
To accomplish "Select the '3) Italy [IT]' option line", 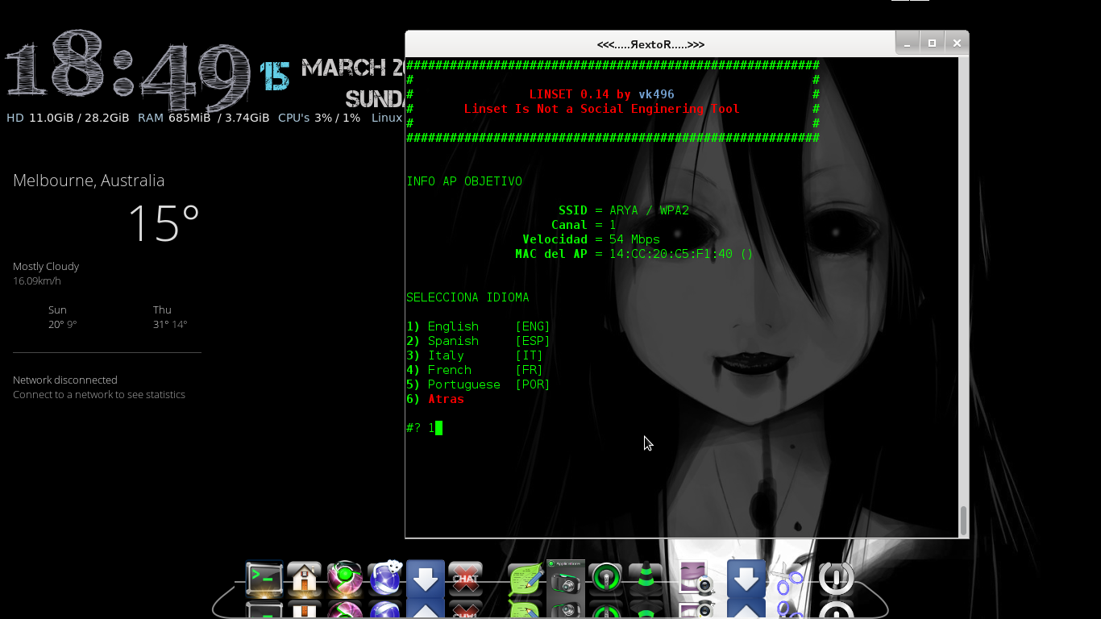I will (475, 355).
